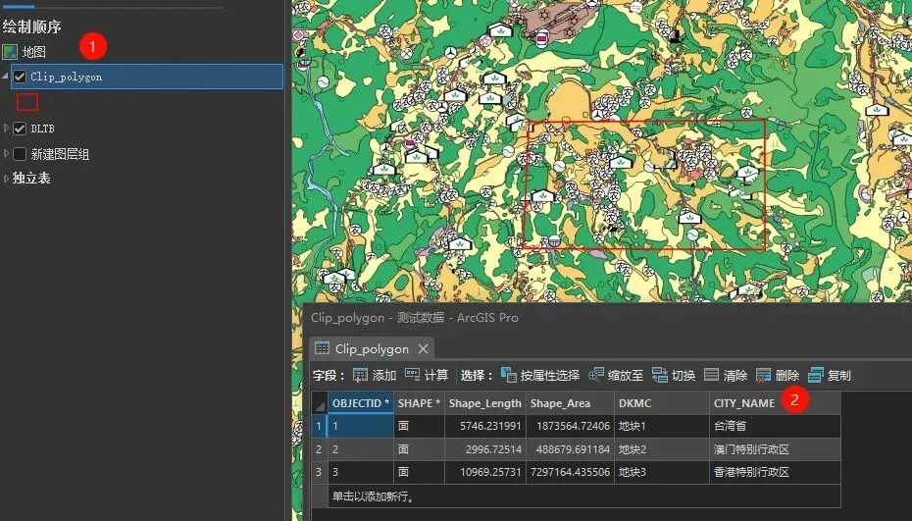Click the red symbol swatch under Clip_polygon

tap(27, 102)
